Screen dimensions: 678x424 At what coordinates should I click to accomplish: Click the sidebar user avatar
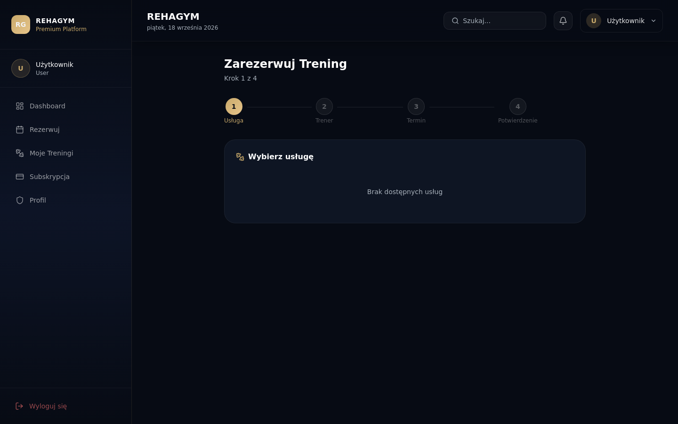coord(21,68)
